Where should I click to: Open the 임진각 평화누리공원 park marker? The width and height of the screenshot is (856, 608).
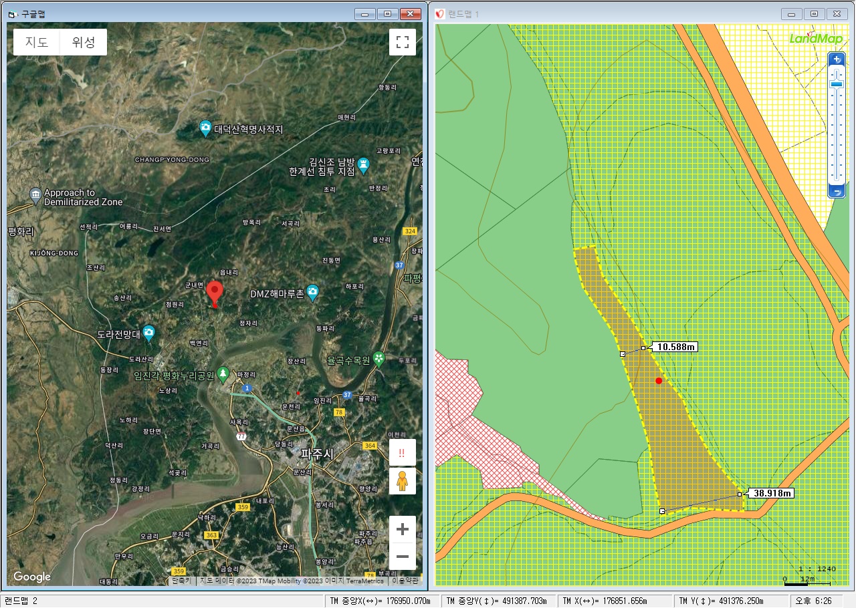point(223,373)
